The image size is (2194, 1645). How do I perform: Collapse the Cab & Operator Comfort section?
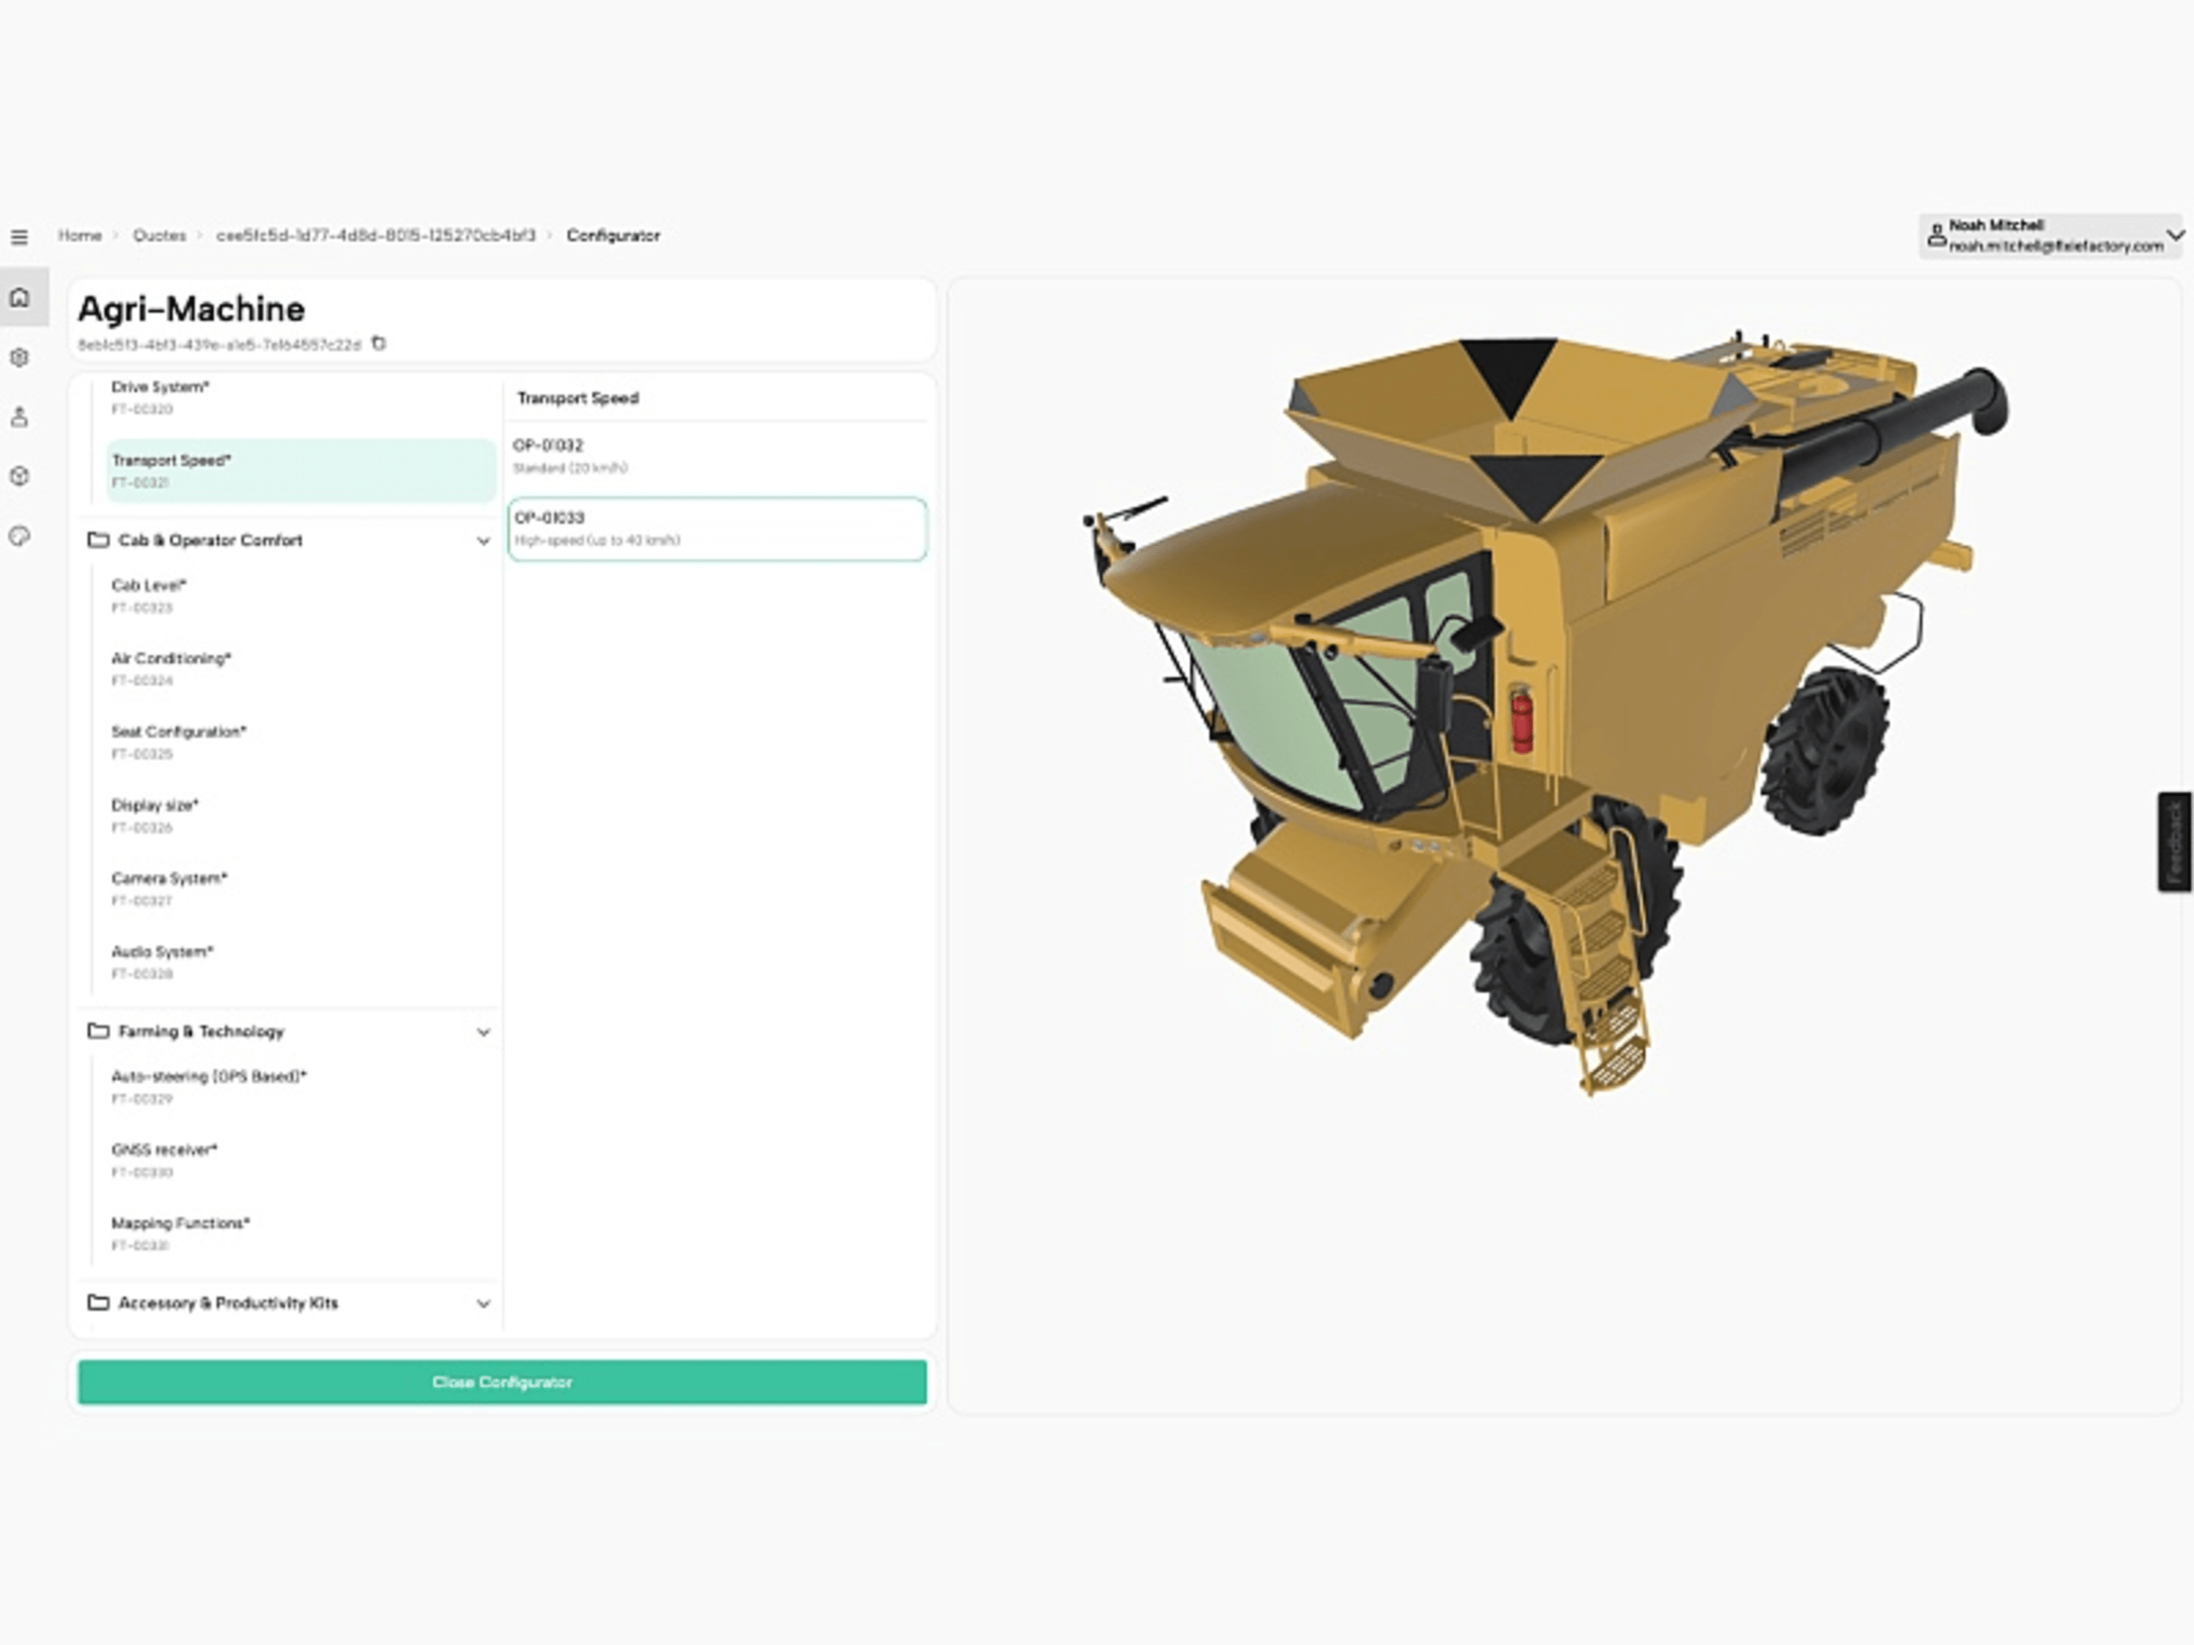[x=484, y=541]
